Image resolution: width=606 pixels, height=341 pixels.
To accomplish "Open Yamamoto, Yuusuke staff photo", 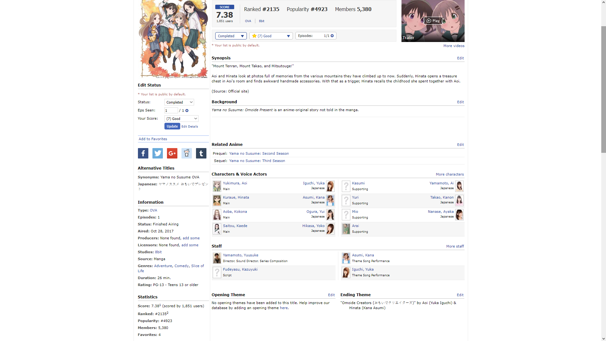I will click(217, 258).
